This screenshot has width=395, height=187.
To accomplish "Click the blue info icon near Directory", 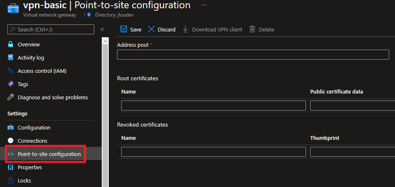I will point(89,15).
